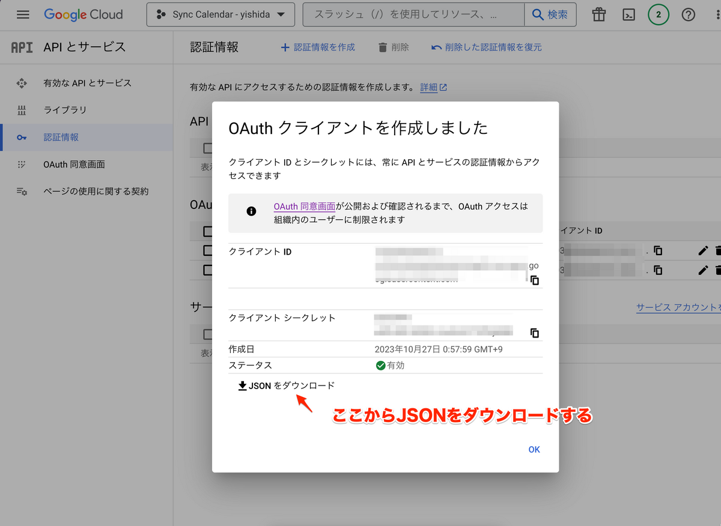The height and width of the screenshot is (526, 721).
Task: Click the ステータス label in dialog
Action: point(250,365)
